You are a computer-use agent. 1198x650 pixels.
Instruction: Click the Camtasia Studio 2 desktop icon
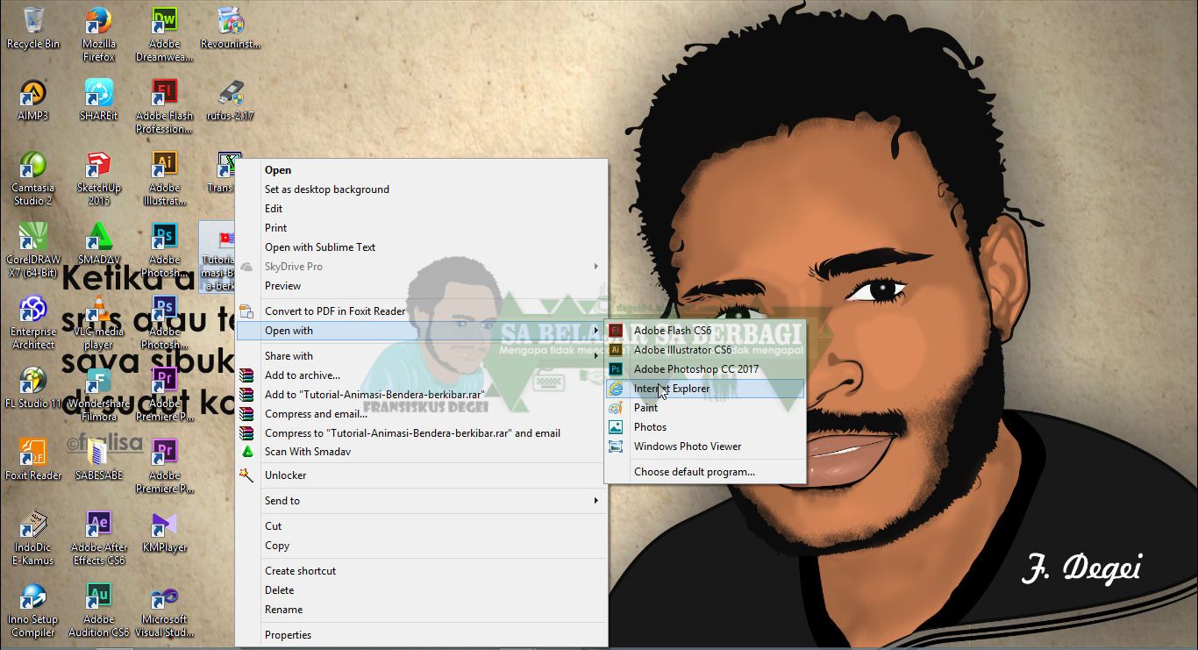pos(33,178)
